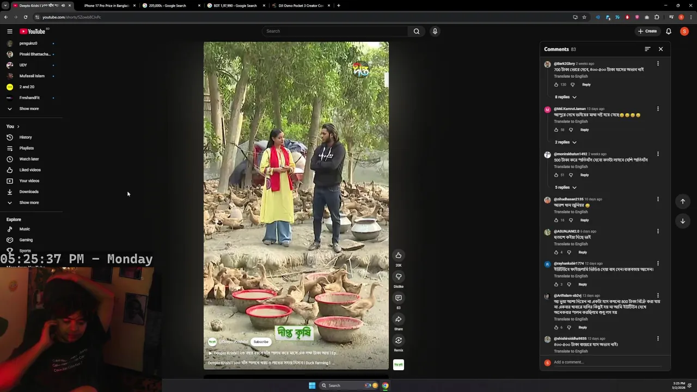This screenshot has width=697, height=392.
Task: Reply to @Bark2Glory's comment
Action: (586, 84)
